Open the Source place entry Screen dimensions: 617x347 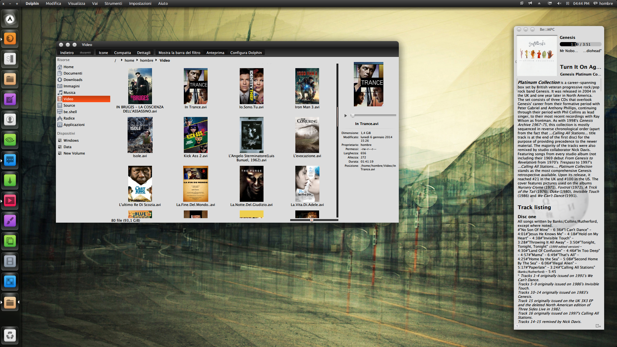point(69,105)
